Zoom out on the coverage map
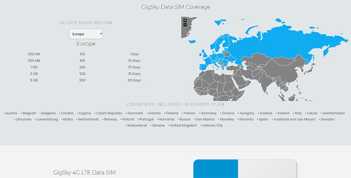351x178 pixels. pyautogui.click(x=185, y=25)
